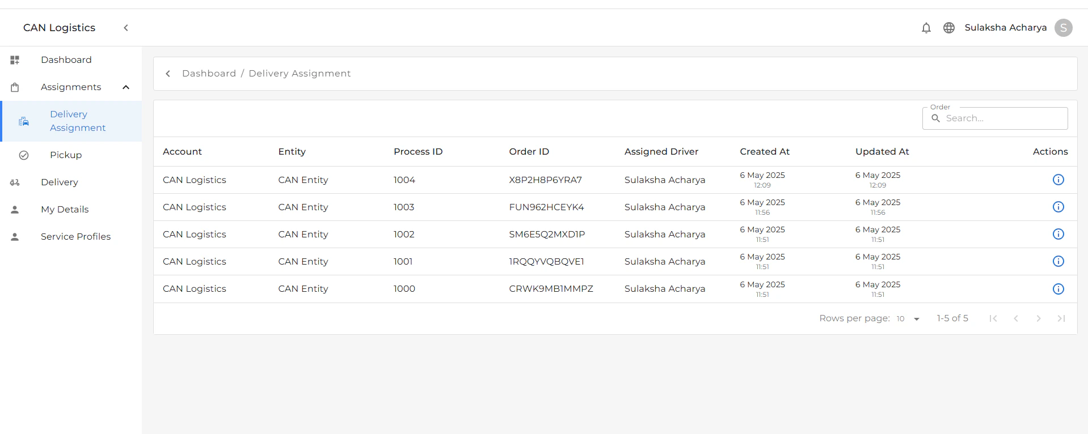Click the Process ID column header
This screenshot has height=434, width=1088.
[418, 152]
